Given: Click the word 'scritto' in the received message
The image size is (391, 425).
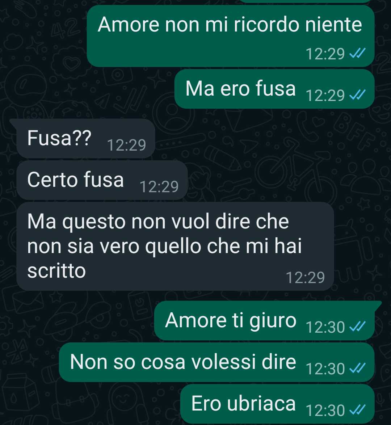Looking at the screenshot, I should pos(56,271).
